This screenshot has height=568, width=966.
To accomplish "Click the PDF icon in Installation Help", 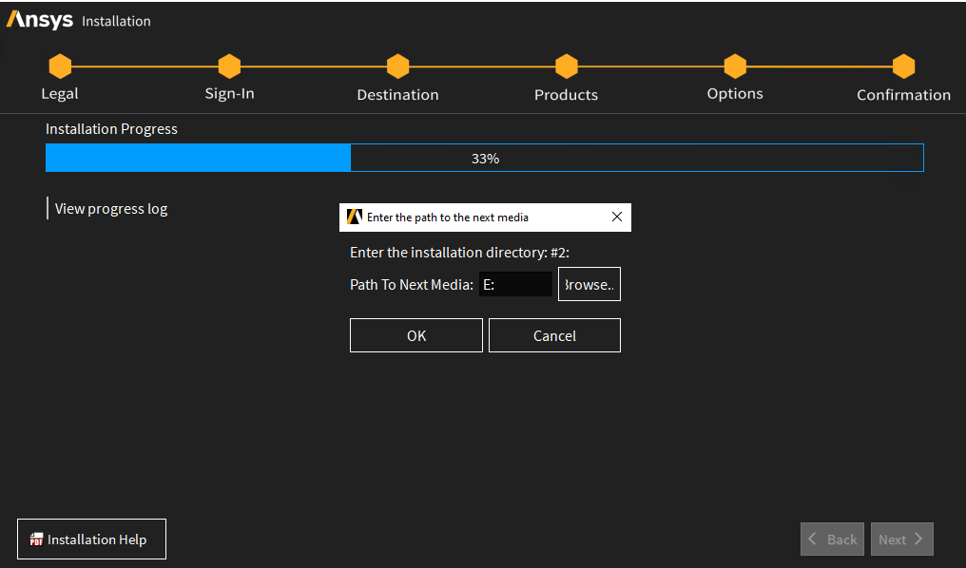I will pos(36,540).
